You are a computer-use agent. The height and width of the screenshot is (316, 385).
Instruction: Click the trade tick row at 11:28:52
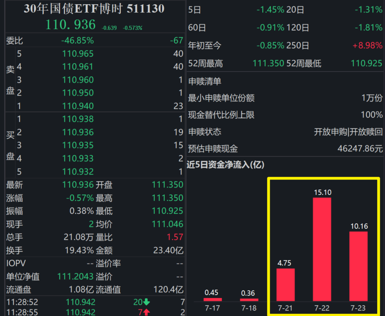coord(95,302)
